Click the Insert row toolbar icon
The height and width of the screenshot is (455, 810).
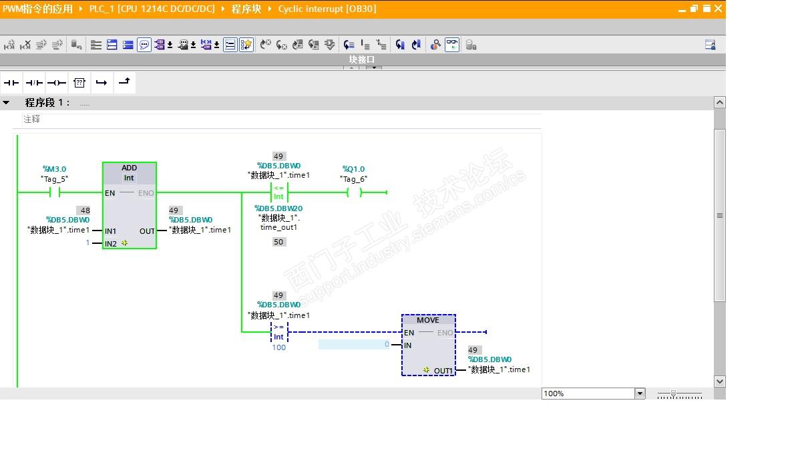pos(41,45)
